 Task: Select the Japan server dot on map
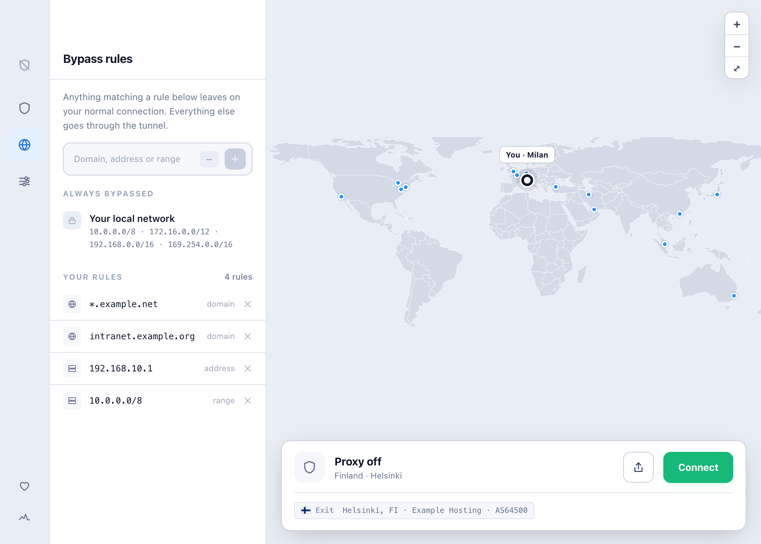[717, 194]
